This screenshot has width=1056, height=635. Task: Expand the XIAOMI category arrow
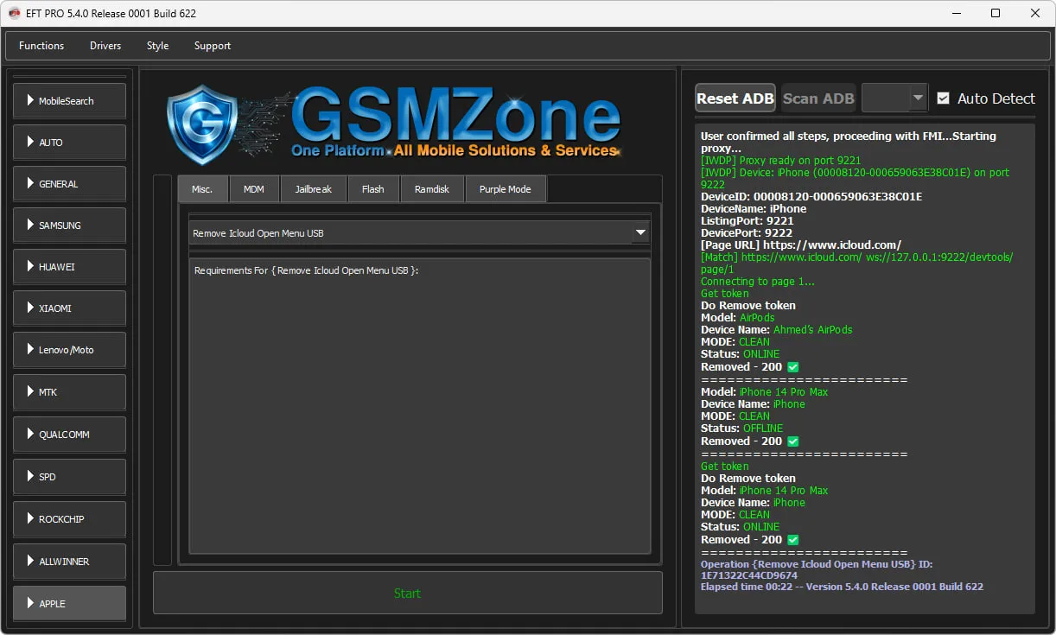coord(30,308)
